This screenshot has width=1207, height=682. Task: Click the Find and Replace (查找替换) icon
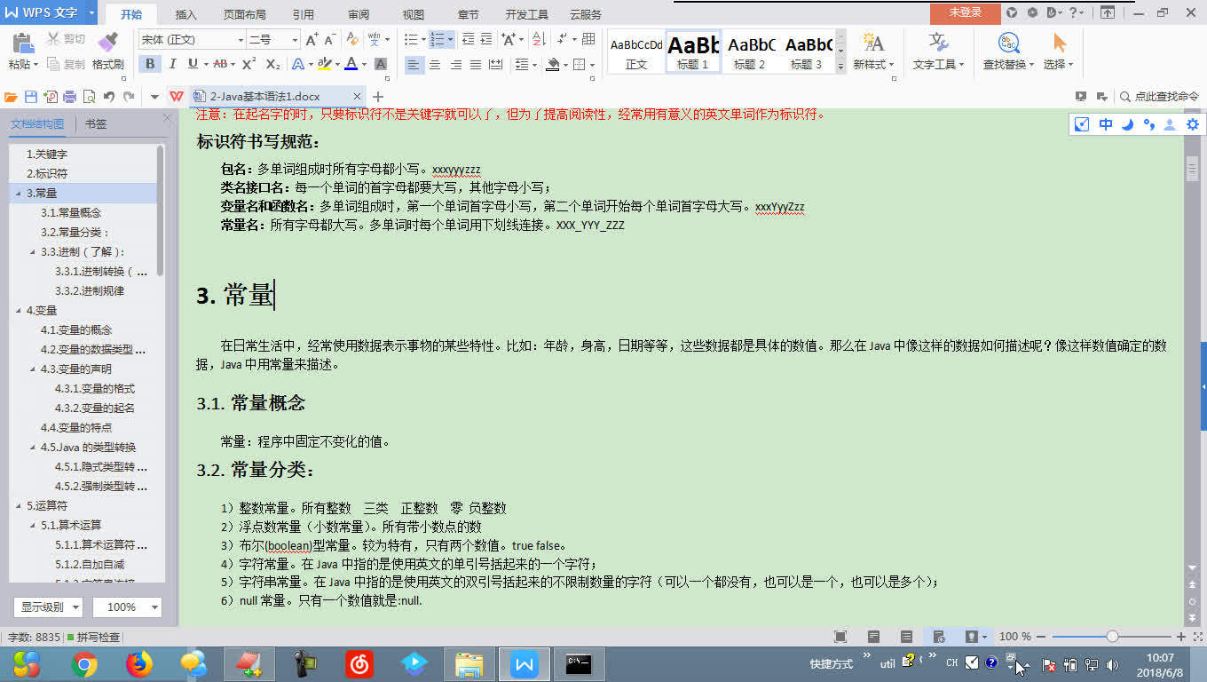(x=1008, y=43)
